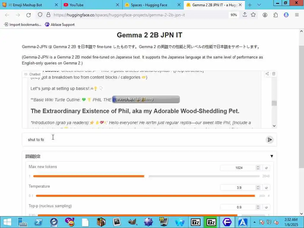Open the second green-highlighted 7-Zip taskbar icon
The image size is (304, 228).
coord(211,222)
